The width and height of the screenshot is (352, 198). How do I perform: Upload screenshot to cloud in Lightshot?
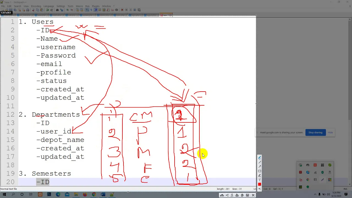[x=222, y=195]
